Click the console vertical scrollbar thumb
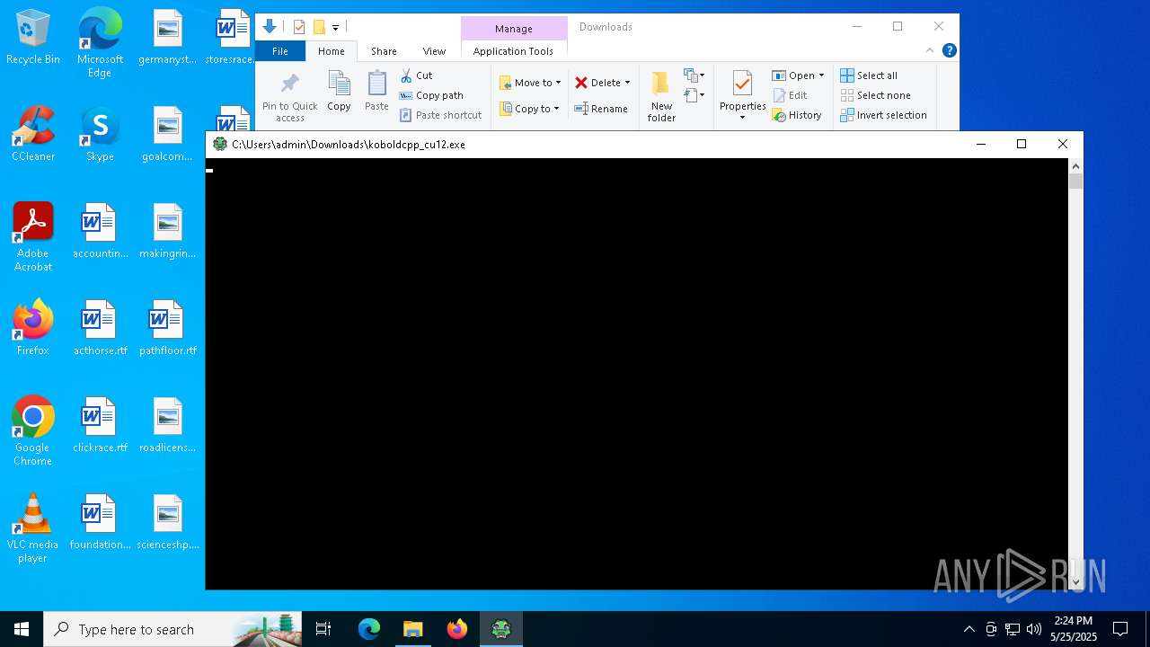 [x=1075, y=182]
